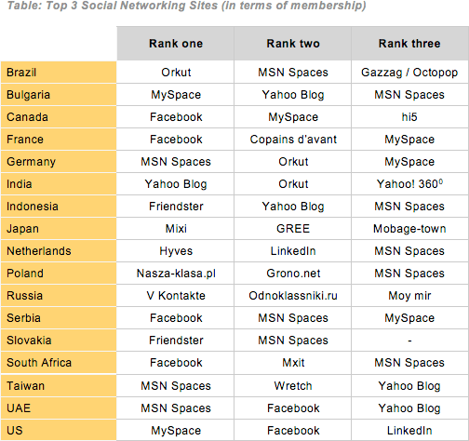469x441 pixels.
Task: Select the Netherlands row label
Action: pyautogui.click(x=59, y=251)
